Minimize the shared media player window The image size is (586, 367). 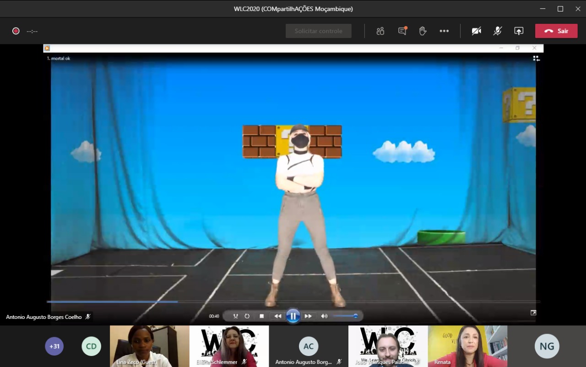tap(501, 48)
